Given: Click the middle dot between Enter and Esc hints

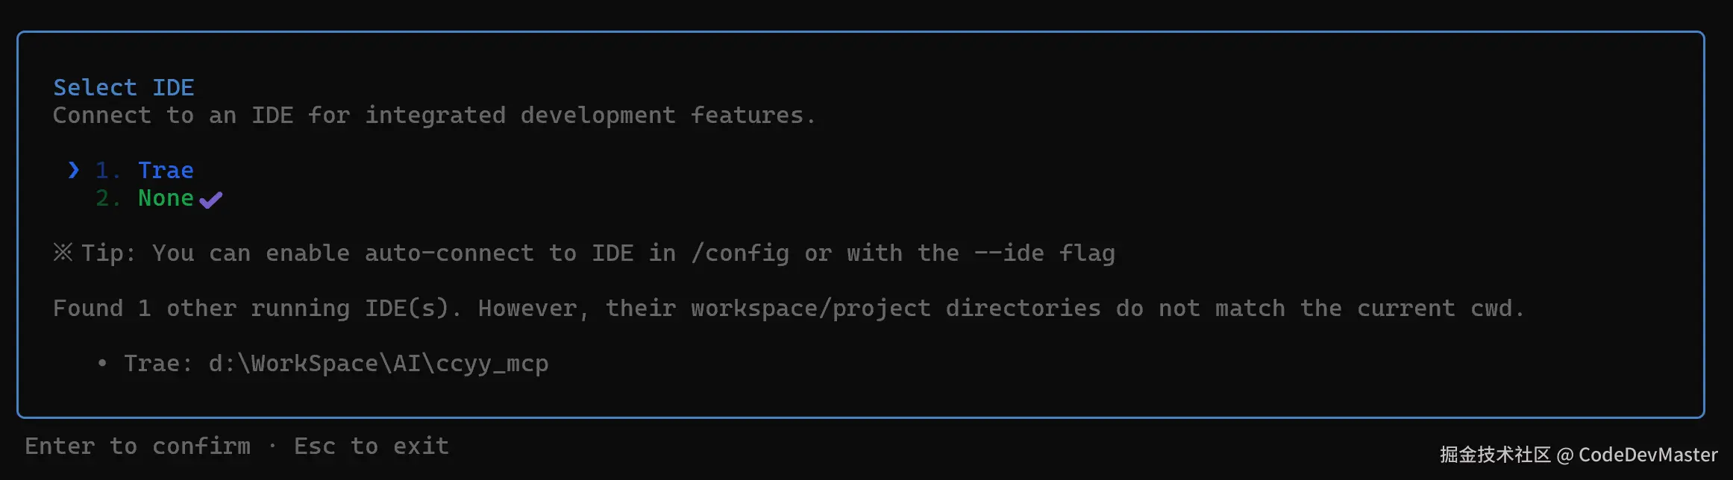Looking at the screenshot, I should (272, 446).
